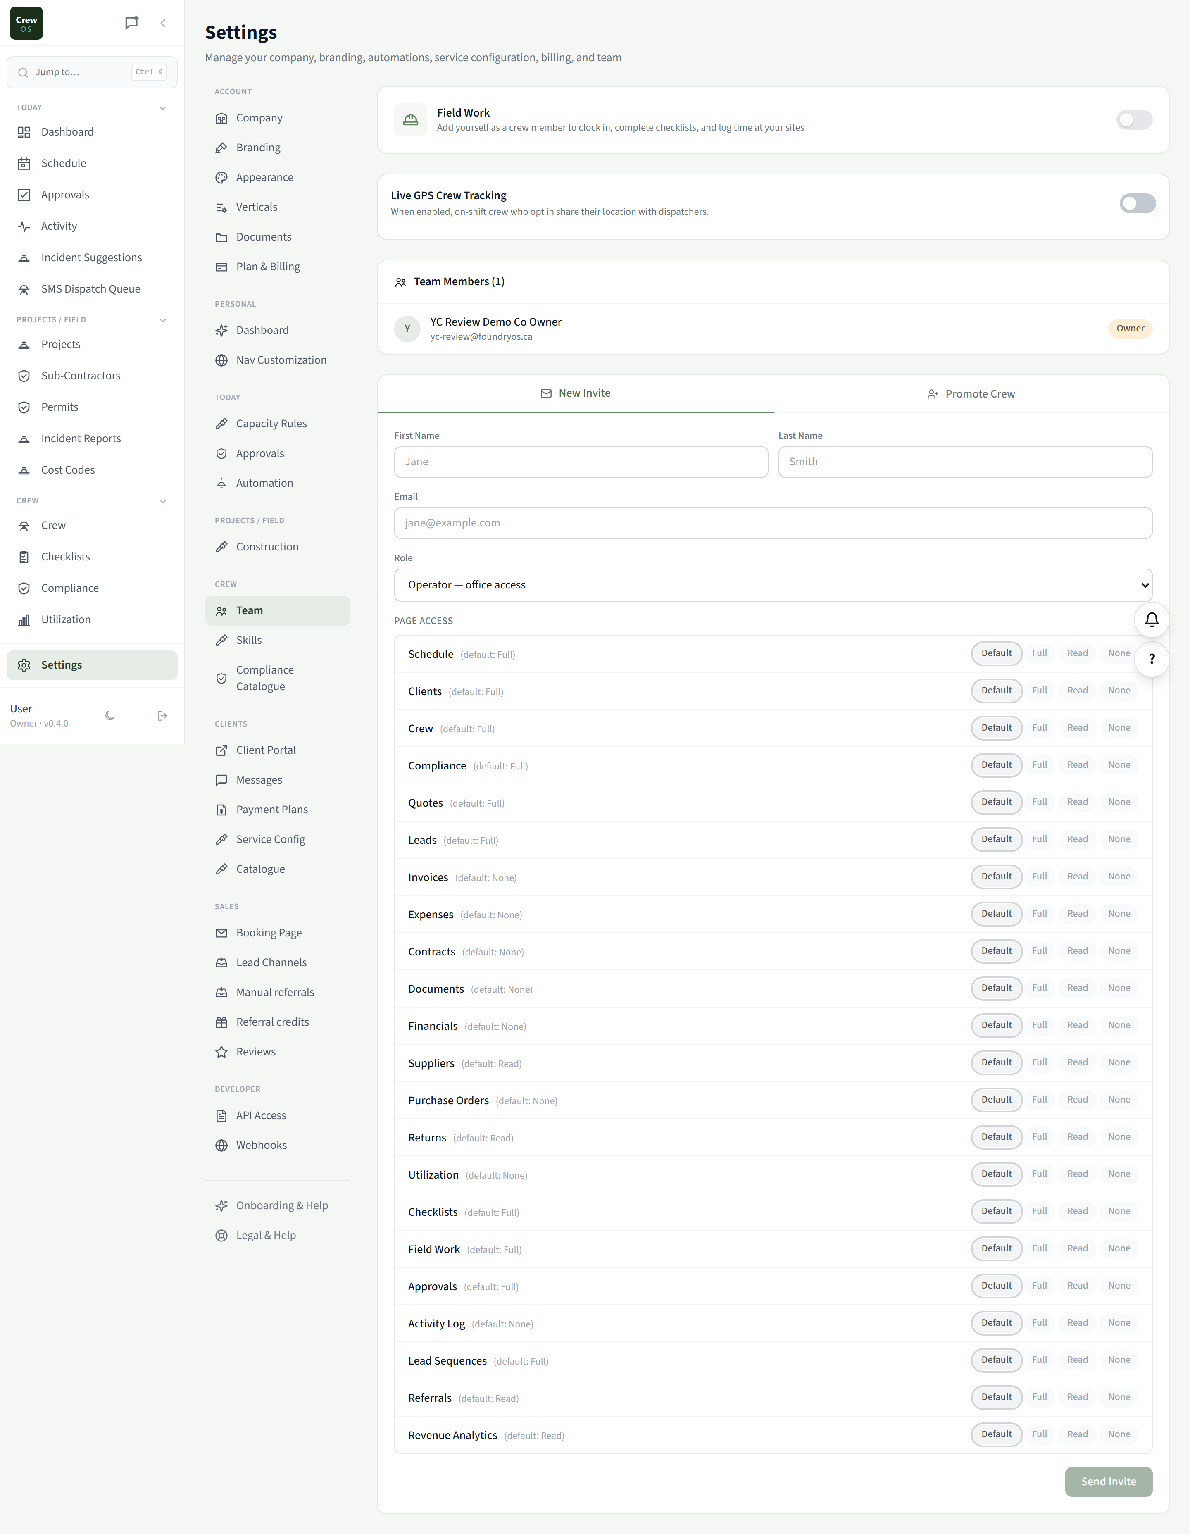Viewport: 1190px width, 1534px height.
Task: Open Branding settings
Action: pos(278,148)
